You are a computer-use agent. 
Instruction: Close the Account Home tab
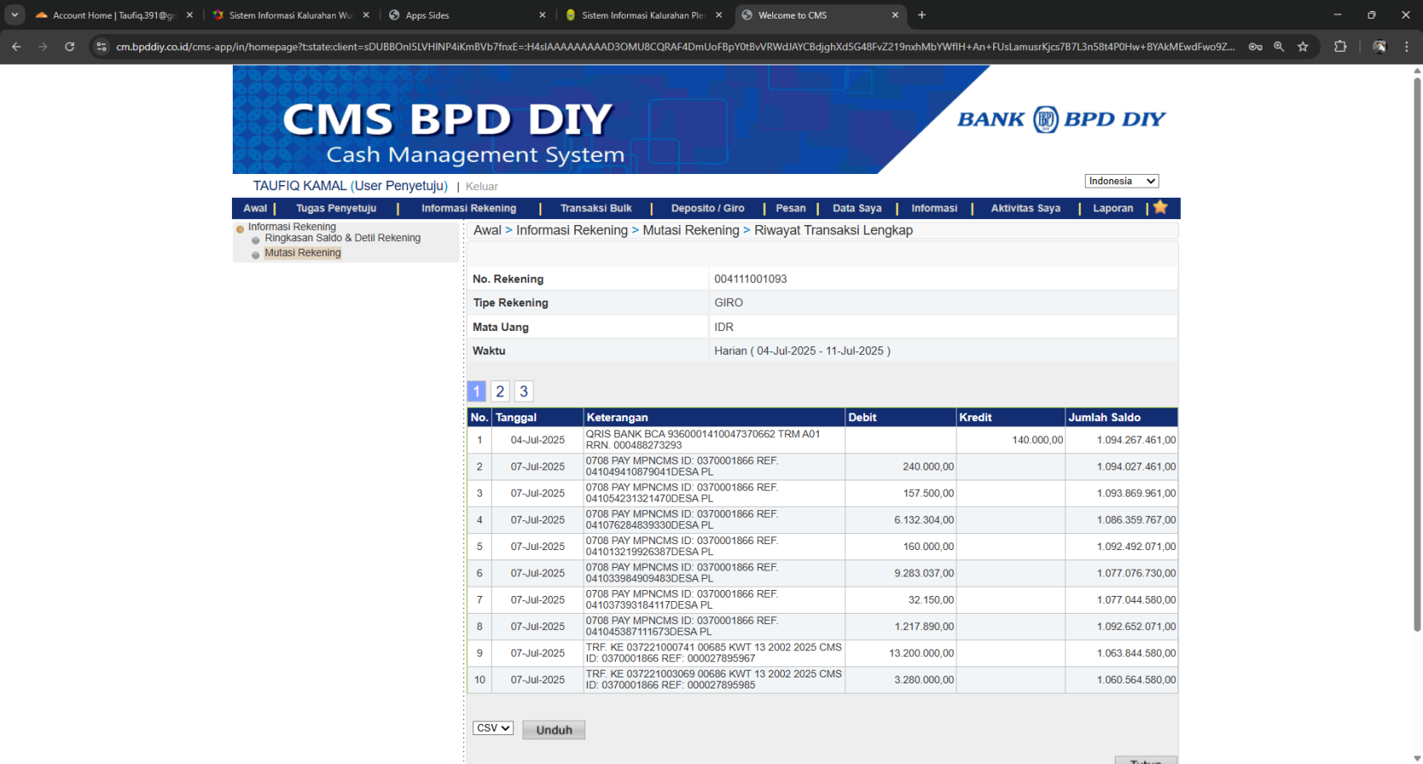point(189,15)
